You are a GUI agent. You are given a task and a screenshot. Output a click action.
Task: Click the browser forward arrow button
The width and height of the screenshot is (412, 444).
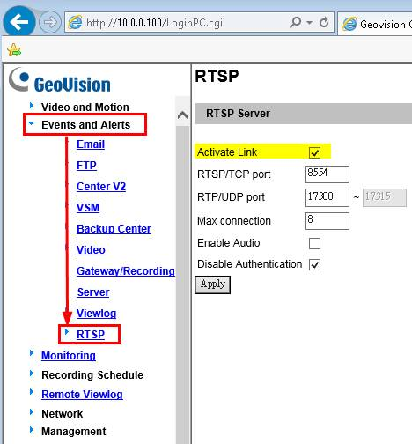pos(50,22)
